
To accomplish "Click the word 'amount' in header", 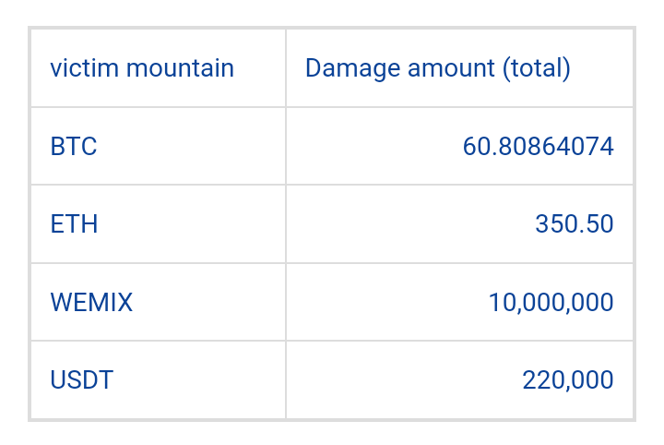I will tap(451, 69).
